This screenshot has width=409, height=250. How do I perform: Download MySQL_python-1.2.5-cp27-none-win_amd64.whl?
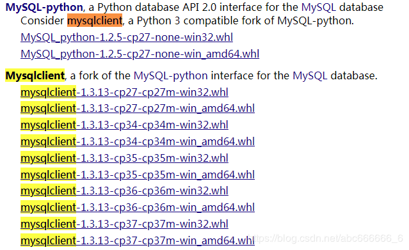(x=140, y=54)
